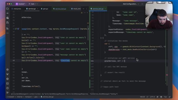Image resolution: width=178 pixels, height=100 pixels.
Task: Open the Structure tool window icon
Action: pos(8,28)
